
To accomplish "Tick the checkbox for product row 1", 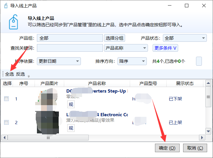I will (x=6, y=99).
